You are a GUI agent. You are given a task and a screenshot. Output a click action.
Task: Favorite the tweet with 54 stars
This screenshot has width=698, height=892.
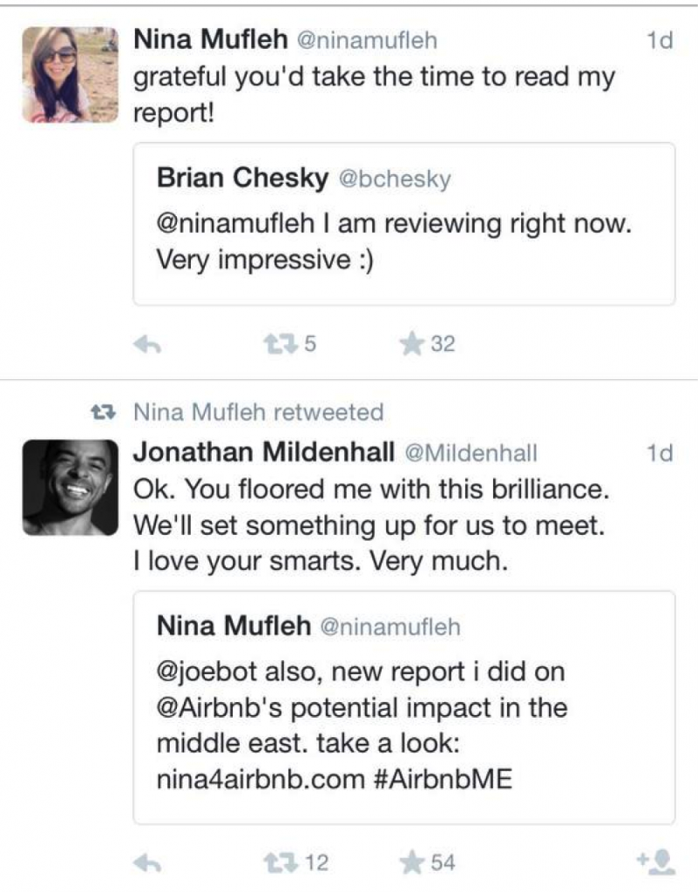[x=412, y=862]
